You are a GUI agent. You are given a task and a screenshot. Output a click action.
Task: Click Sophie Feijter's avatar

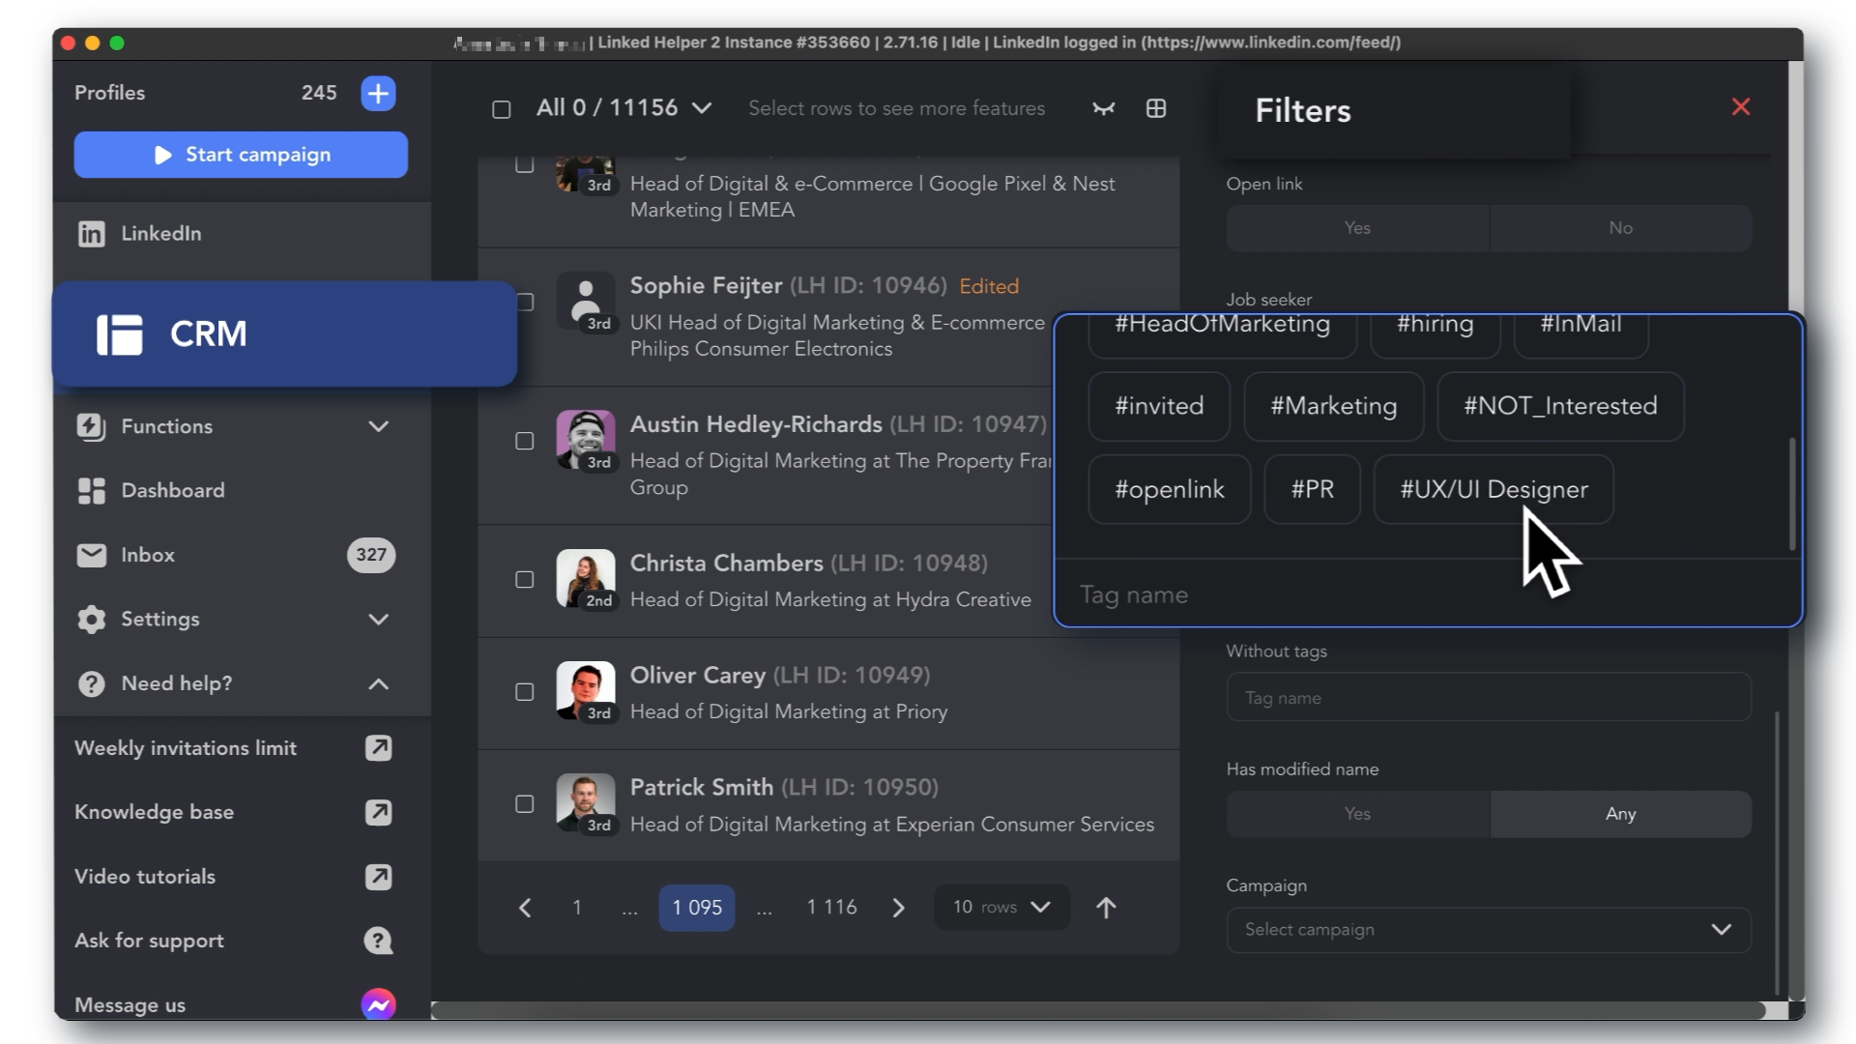(586, 302)
